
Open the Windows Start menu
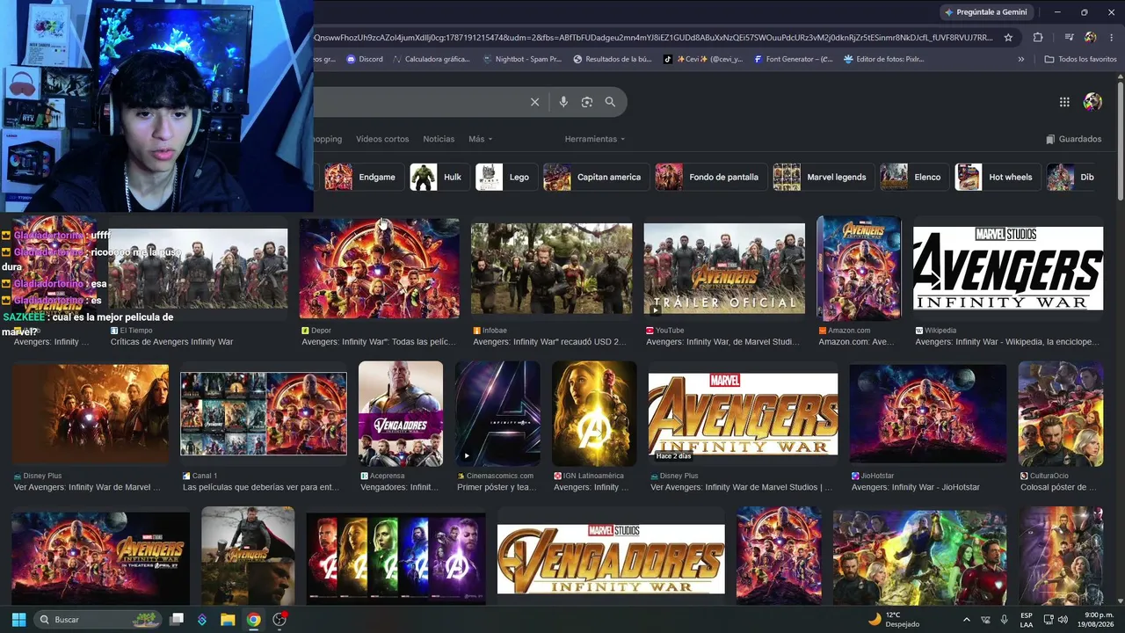click(x=18, y=619)
